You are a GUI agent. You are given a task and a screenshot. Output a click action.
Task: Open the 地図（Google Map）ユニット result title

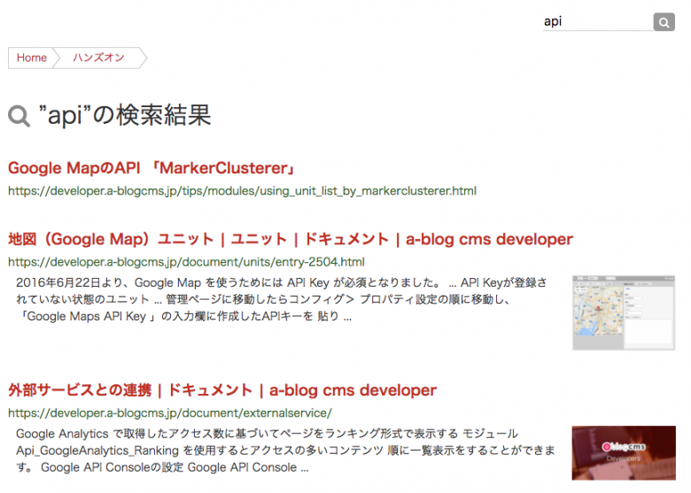[x=291, y=239]
